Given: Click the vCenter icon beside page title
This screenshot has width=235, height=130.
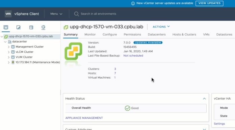Looking at the screenshot, I should click(x=66, y=27).
